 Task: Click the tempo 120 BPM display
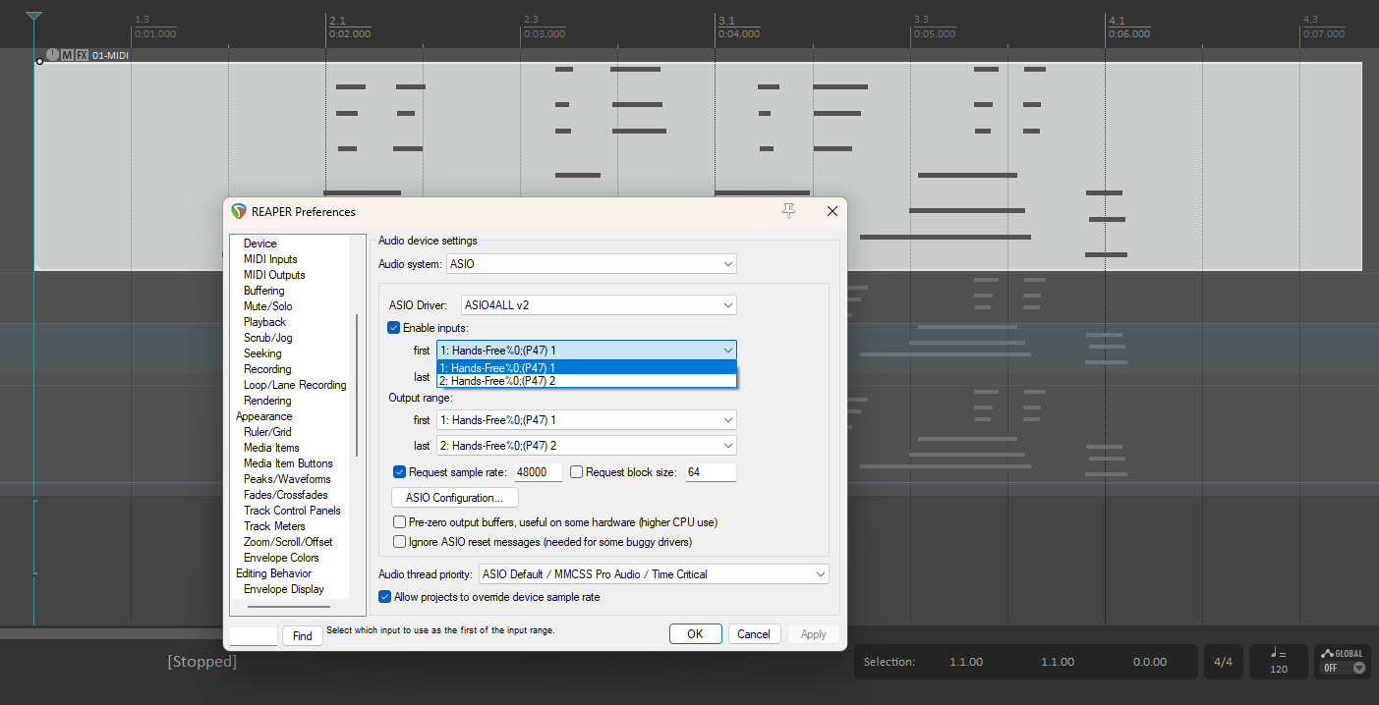(1278, 661)
